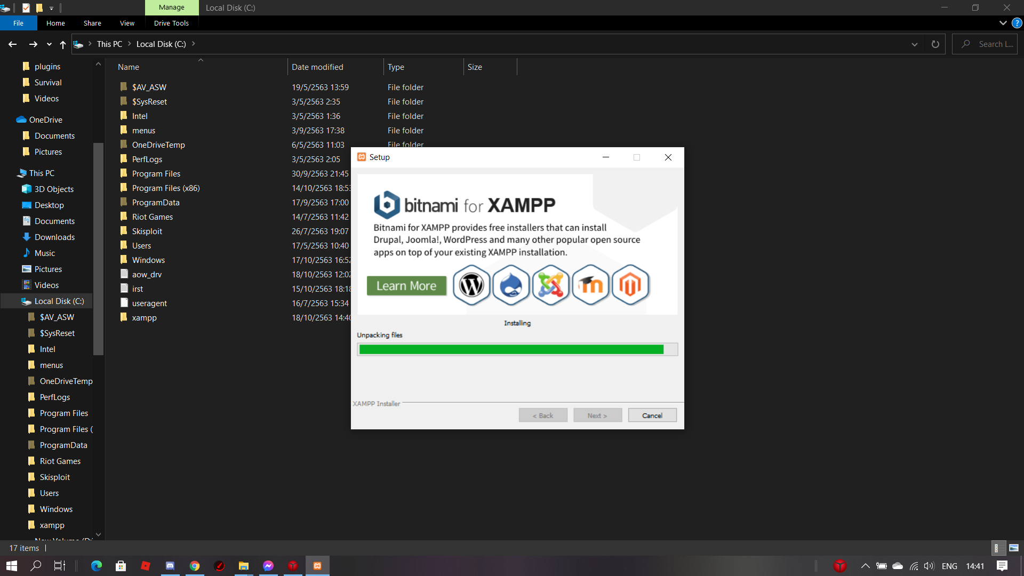
Task: Click the WordPress icon in installer
Action: [471, 285]
